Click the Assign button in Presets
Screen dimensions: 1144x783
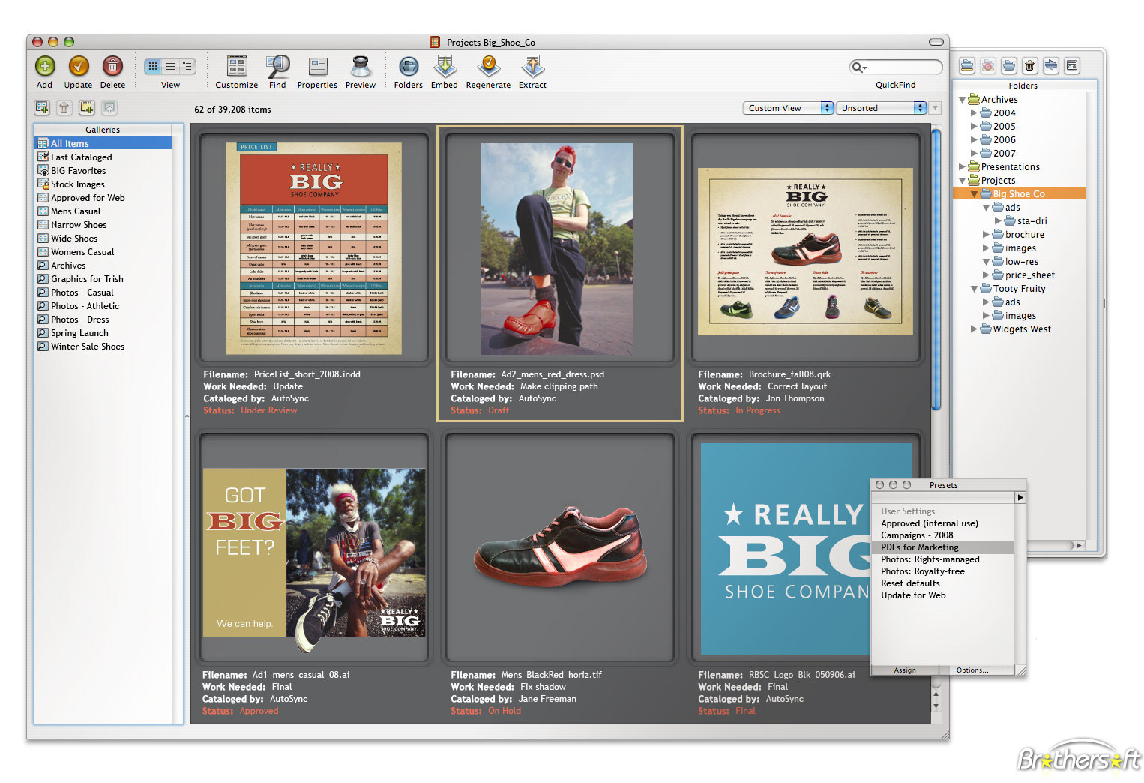(904, 670)
